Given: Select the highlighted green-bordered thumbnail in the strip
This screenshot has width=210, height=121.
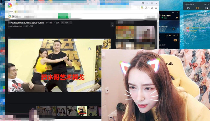Looking at the screenshot, I should (x=82, y=111).
